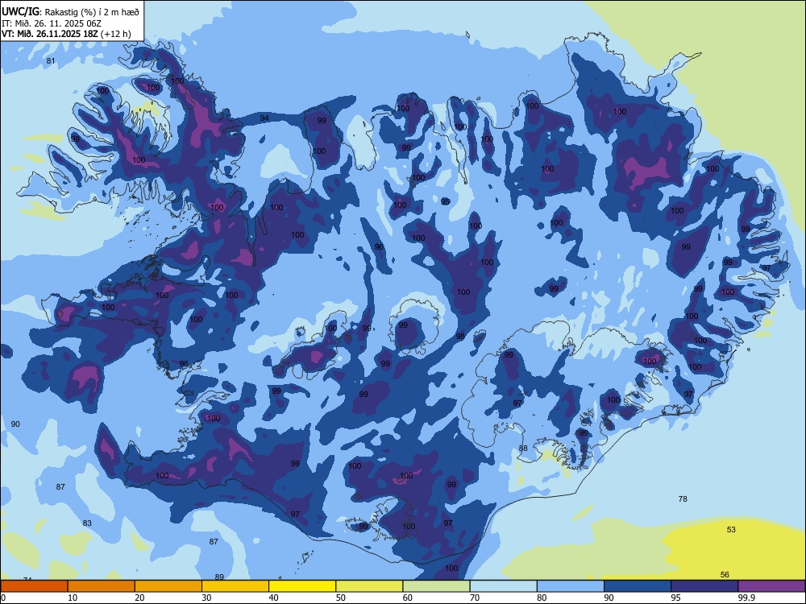Select the dark blue 90–95 legend swatch
This screenshot has height=604, width=806.
tap(638, 586)
